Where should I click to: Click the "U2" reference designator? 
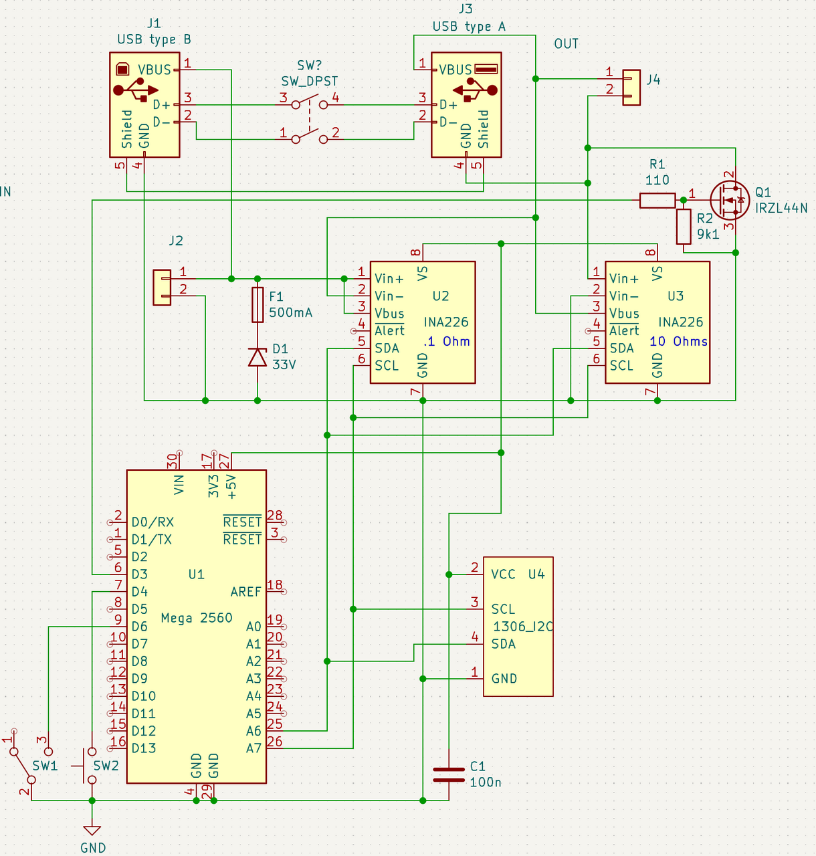(x=441, y=296)
